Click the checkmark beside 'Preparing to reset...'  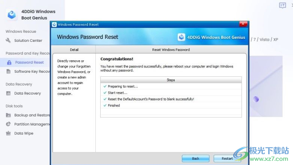pyautogui.click(x=105, y=86)
